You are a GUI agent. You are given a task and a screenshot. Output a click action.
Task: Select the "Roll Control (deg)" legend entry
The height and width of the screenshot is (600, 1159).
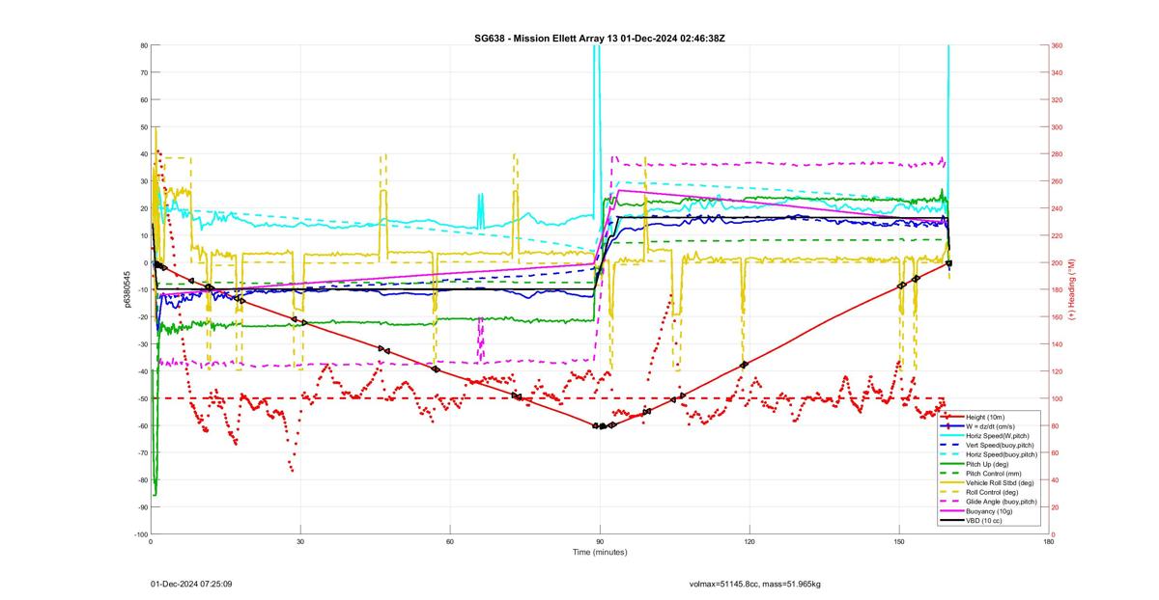[992, 492]
